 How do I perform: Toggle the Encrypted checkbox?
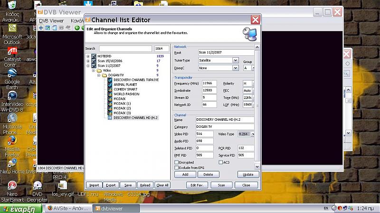pos(176,162)
